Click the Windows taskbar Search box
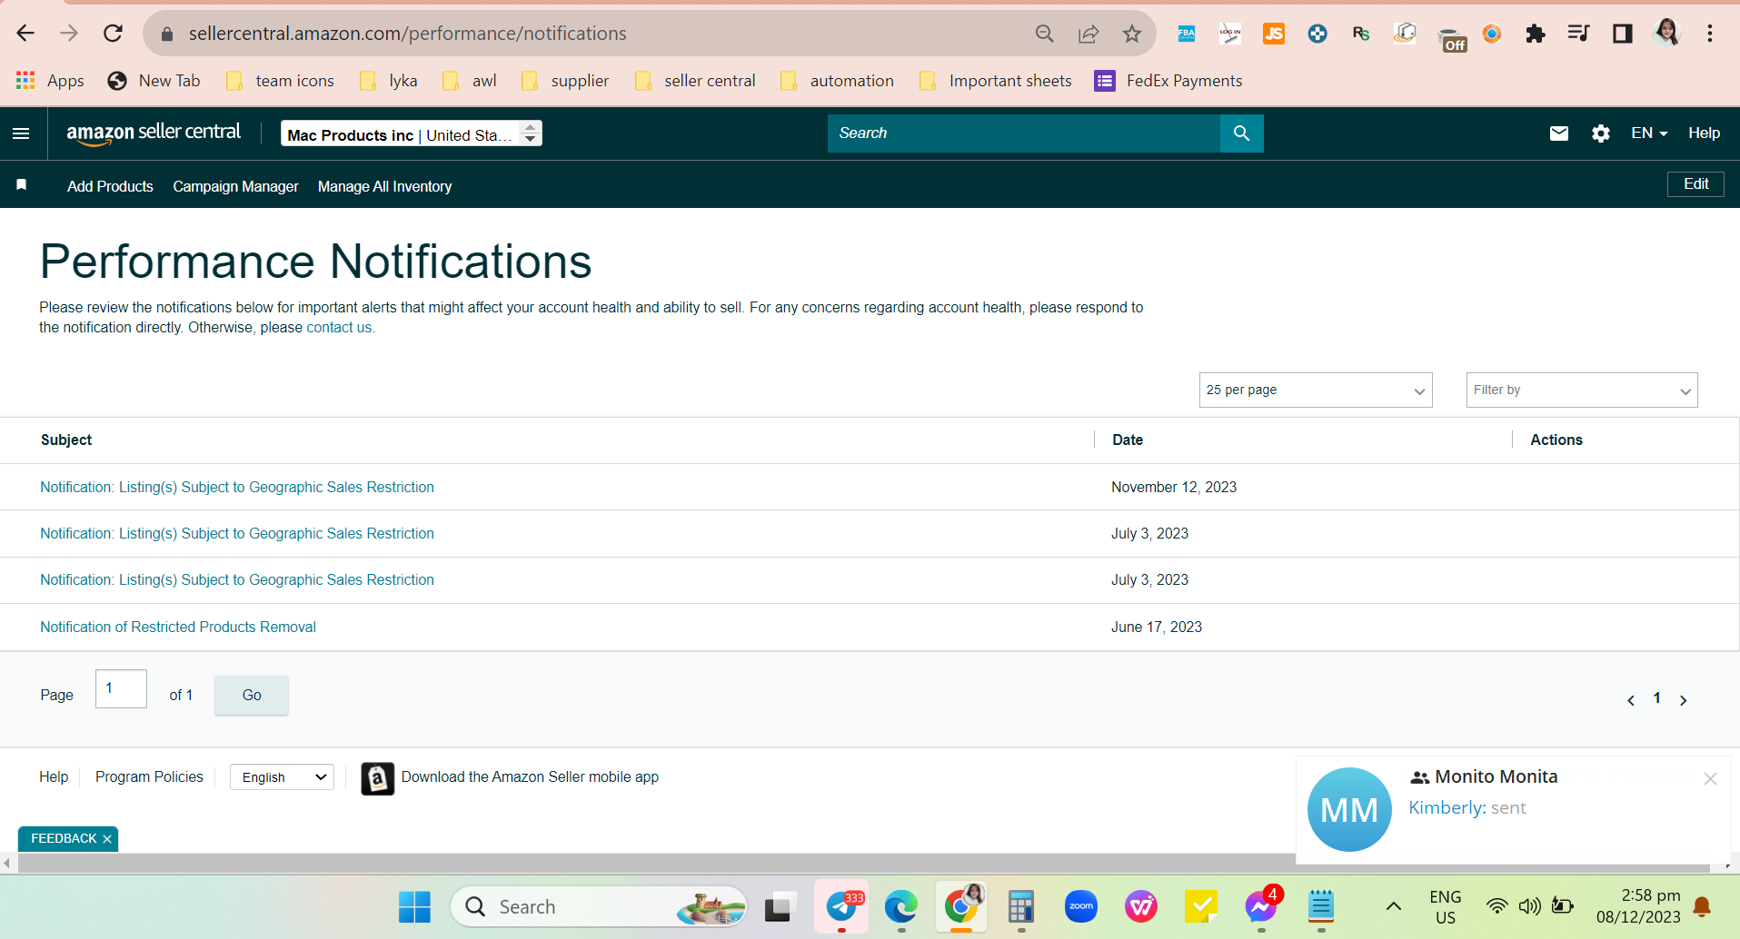Screen dimensions: 1740x939 (x=599, y=906)
